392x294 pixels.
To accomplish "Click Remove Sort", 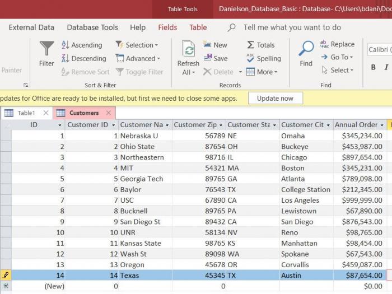I will (x=86, y=72).
